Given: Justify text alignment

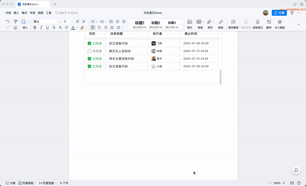Looking at the screenshot, I should [x=112, y=28].
